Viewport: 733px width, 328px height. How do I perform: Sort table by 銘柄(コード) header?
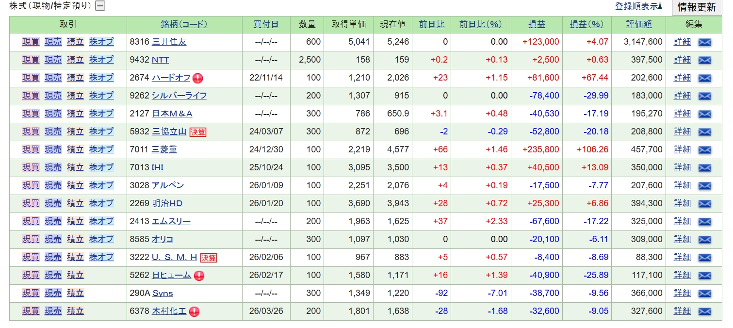[184, 24]
